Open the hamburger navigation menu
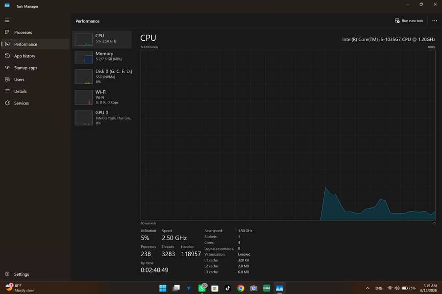The width and height of the screenshot is (442, 294). (7, 20)
